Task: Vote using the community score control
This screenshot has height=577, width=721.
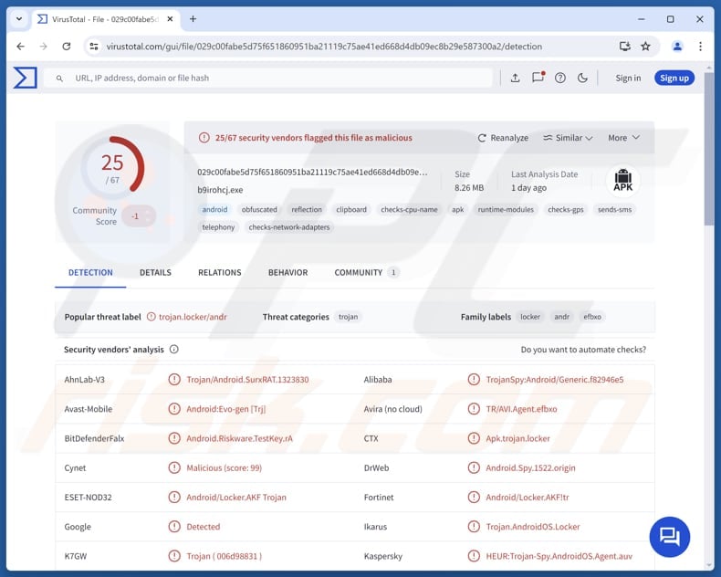Action: point(140,215)
